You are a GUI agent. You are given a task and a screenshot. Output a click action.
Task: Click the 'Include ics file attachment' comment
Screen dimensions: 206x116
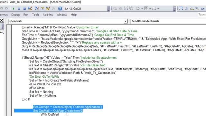[x=98, y=58]
